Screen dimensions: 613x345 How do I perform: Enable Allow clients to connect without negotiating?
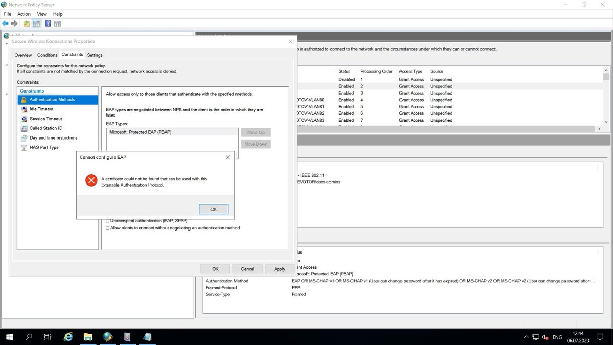tap(107, 228)
